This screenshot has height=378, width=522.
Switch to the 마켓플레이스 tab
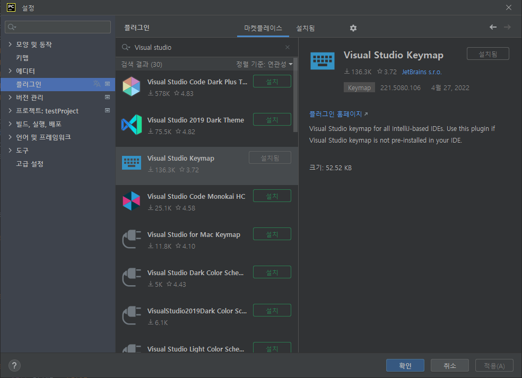tap(263, 28)
